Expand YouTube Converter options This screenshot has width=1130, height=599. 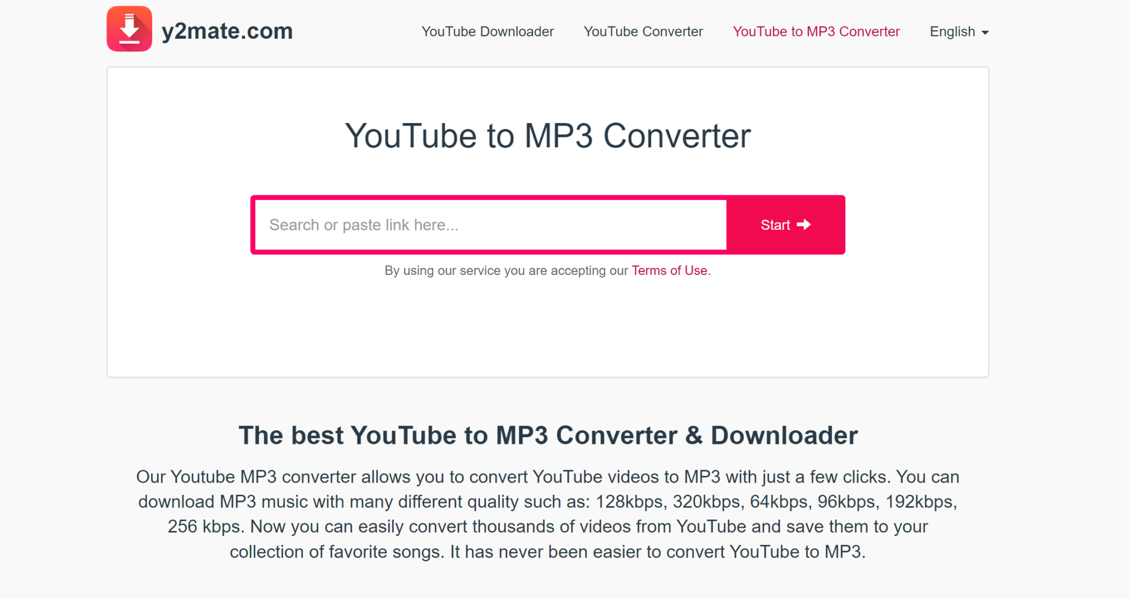[643, 31]
